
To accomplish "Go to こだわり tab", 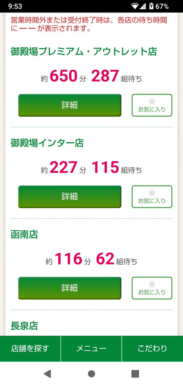I will tap(152, 349).
